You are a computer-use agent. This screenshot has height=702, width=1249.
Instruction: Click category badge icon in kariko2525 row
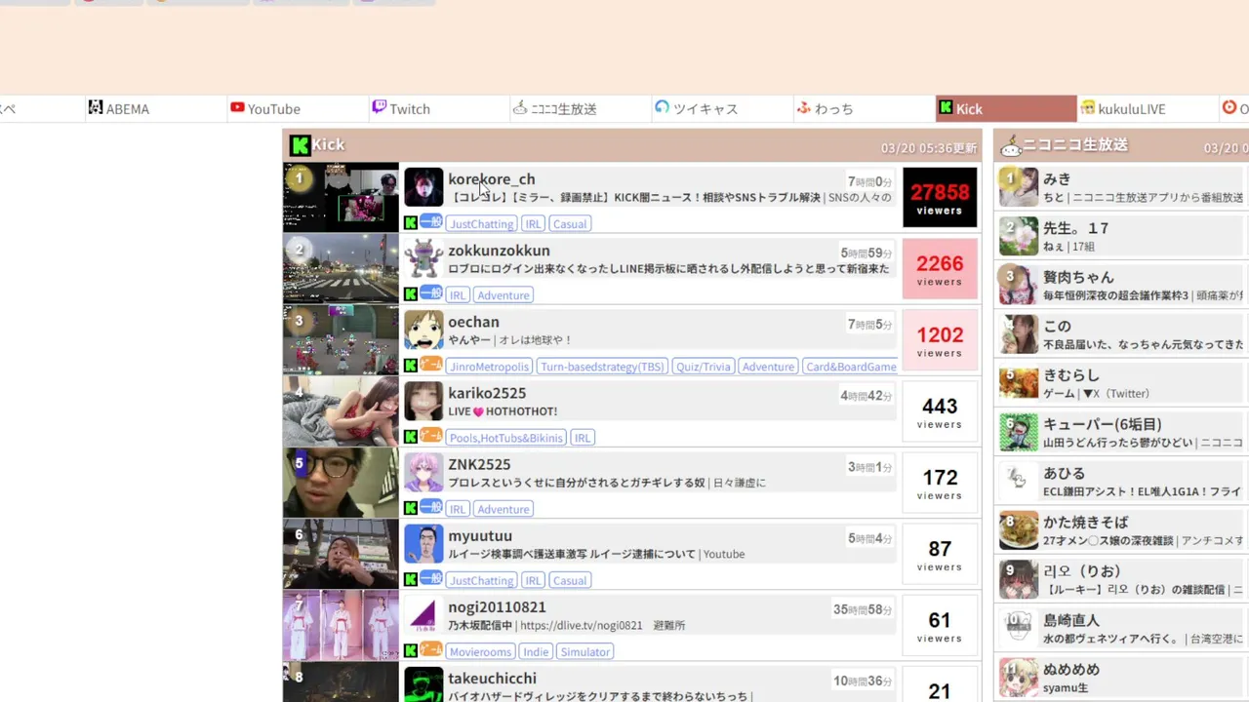pyautogui.click(x=431, y=436)
